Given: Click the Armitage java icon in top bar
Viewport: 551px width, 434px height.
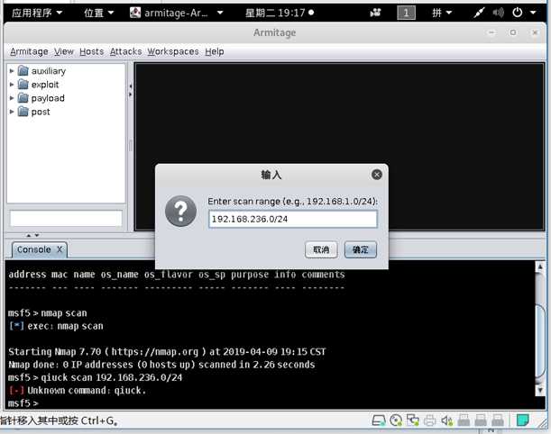Looking at the screenshot, I should pos(135,13).
